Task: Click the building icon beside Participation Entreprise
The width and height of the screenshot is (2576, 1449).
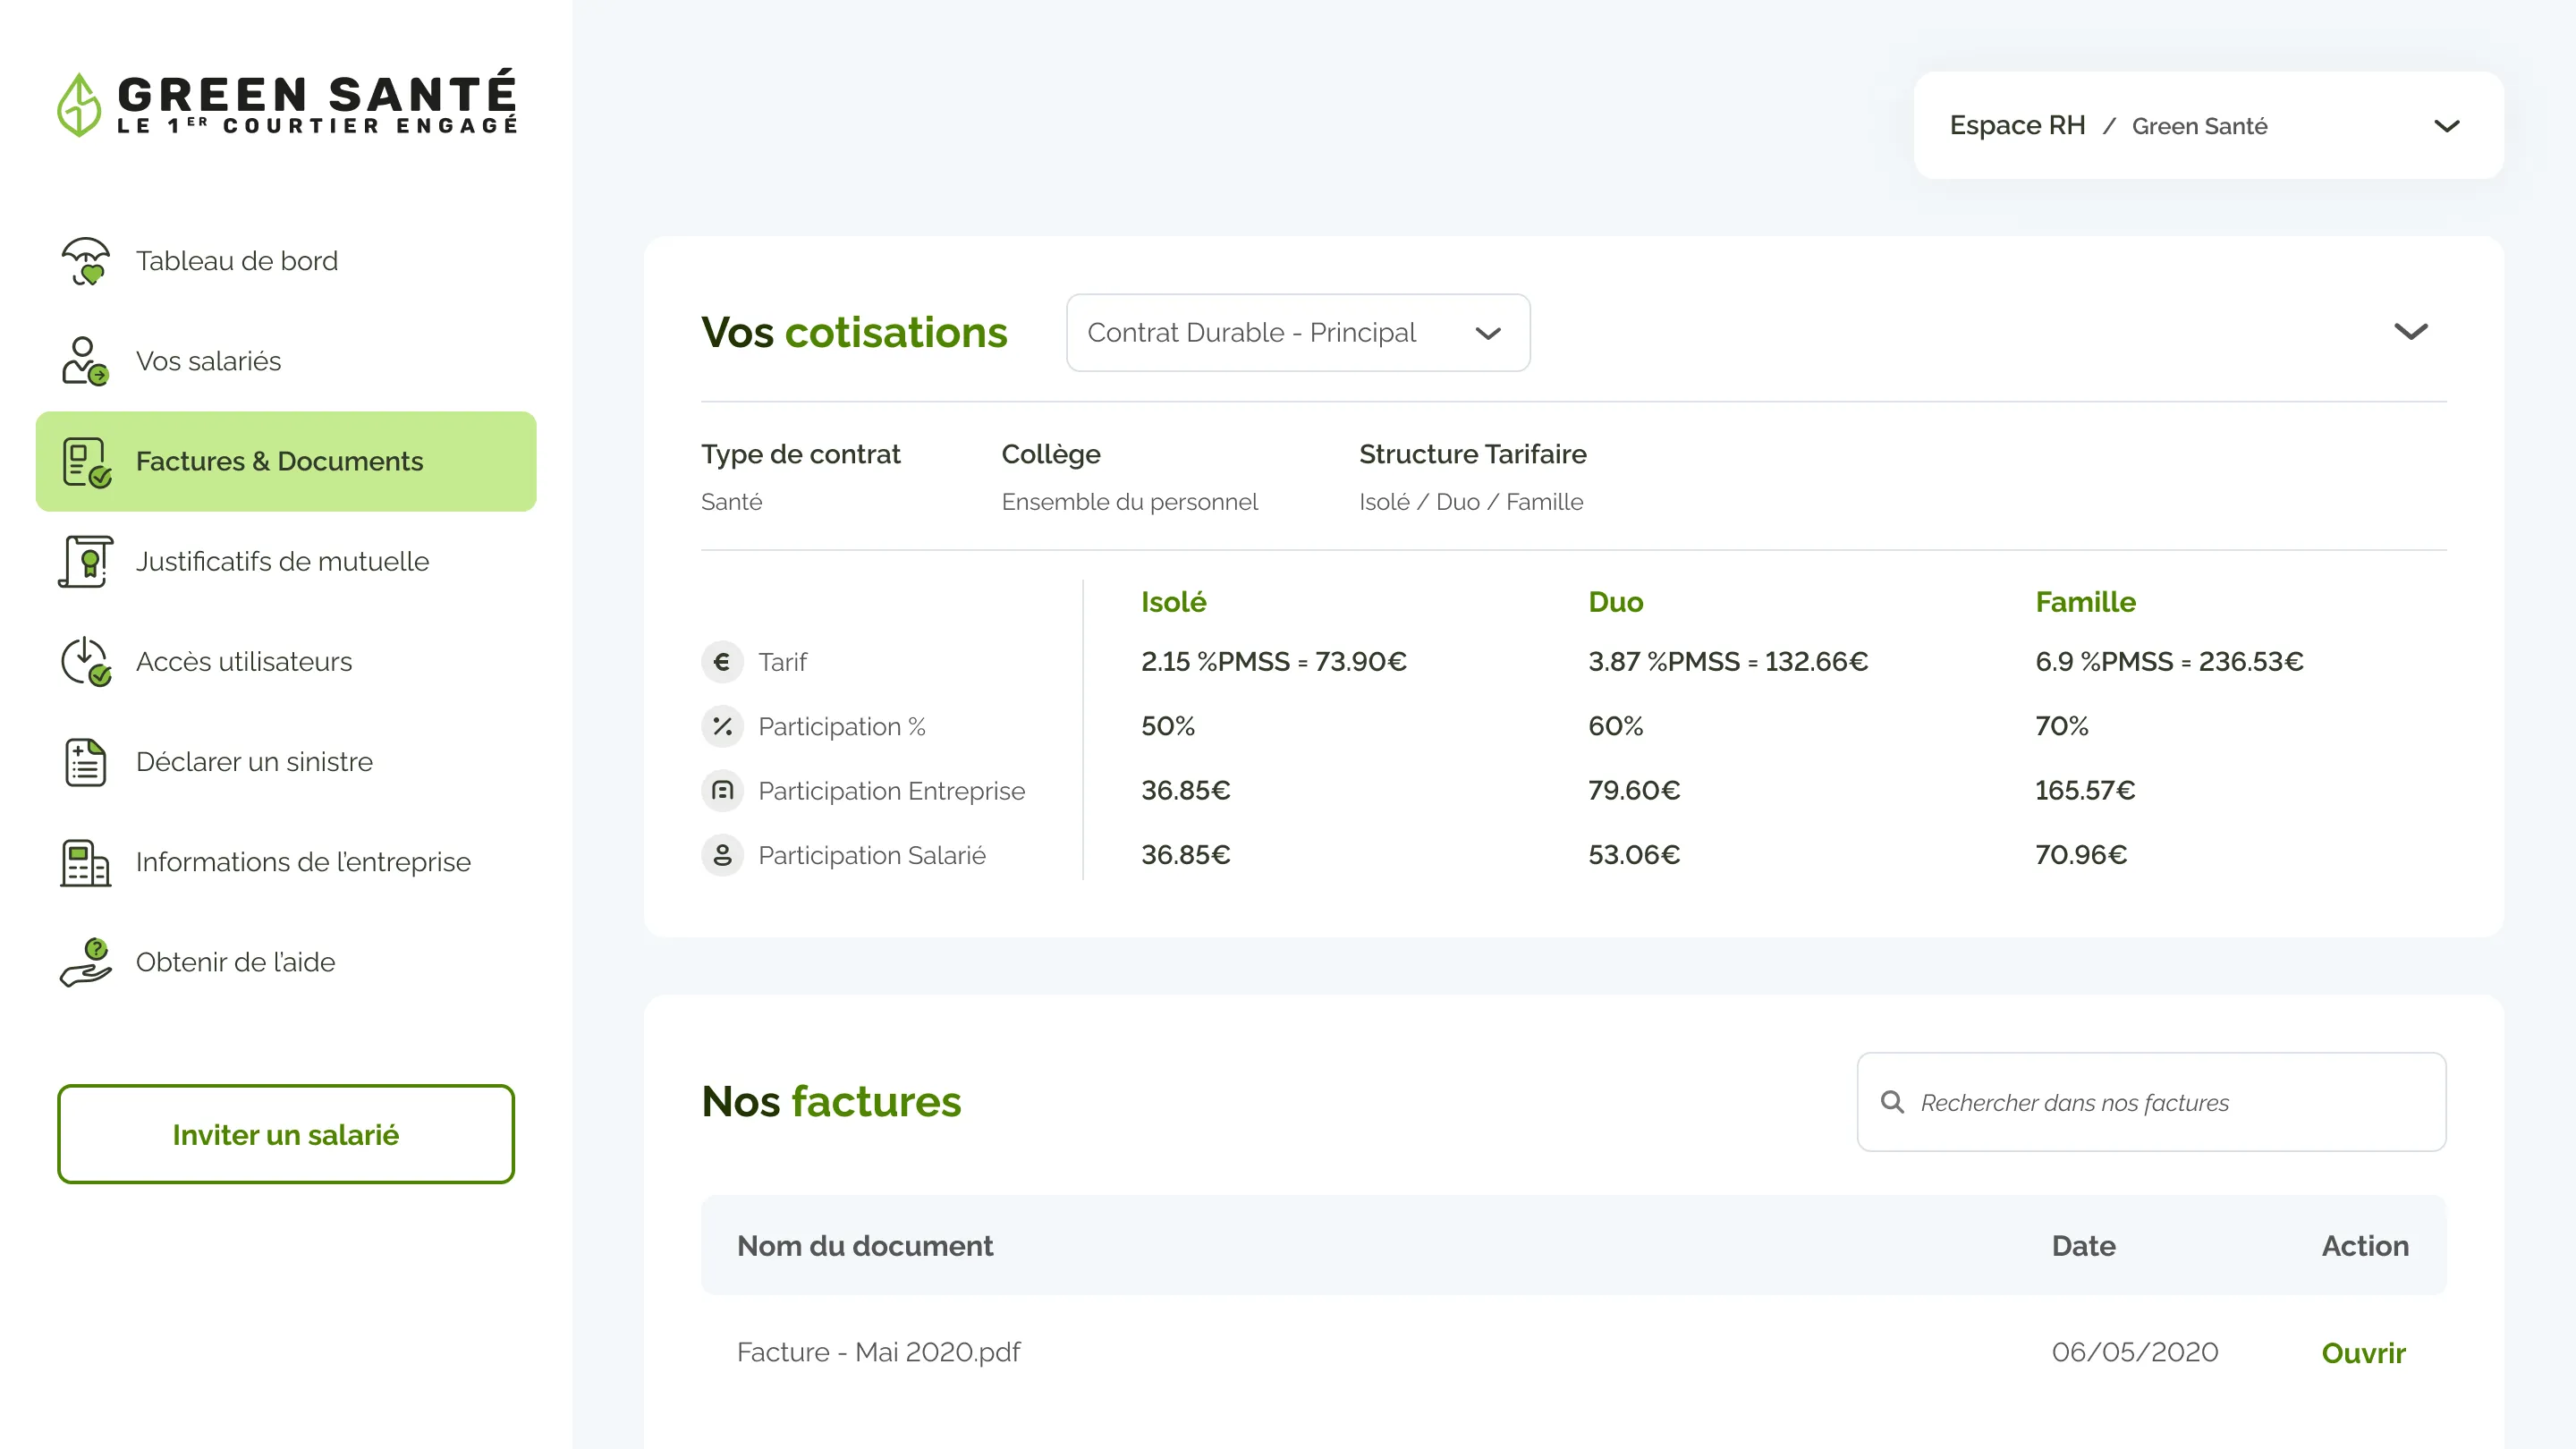Action: [x=722, y=791]
